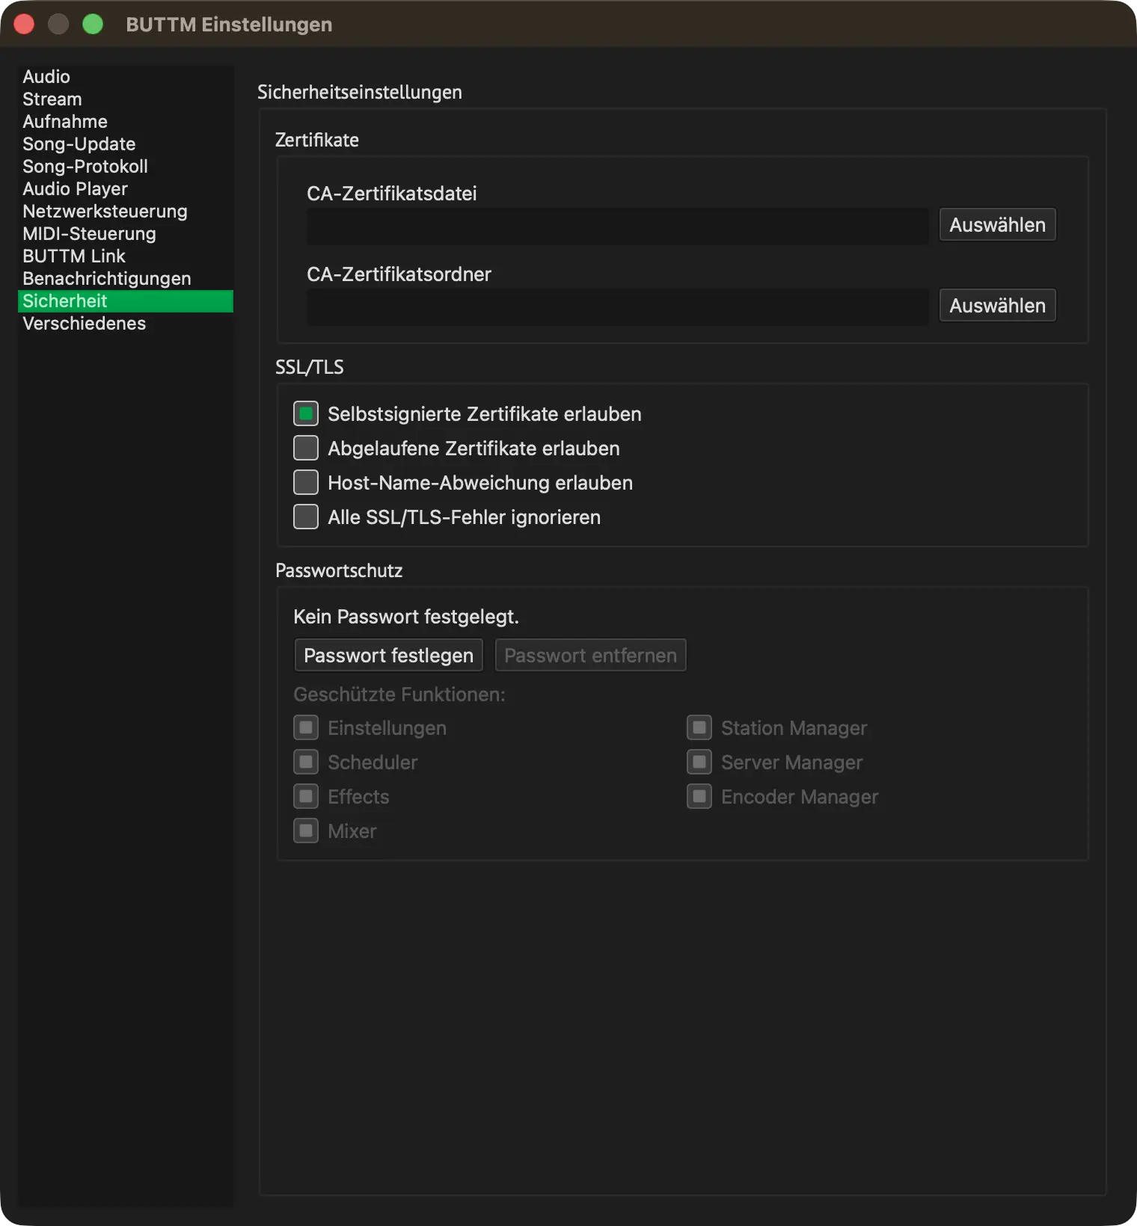Click the 'Kein Passwort festgelegt.' status text

(x=406, y=617)
